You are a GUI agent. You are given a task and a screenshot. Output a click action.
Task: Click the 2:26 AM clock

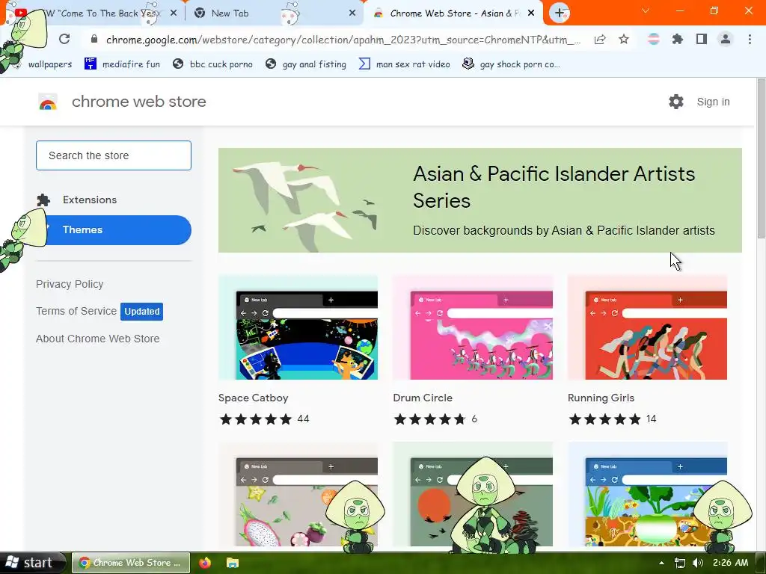point(730,563)
